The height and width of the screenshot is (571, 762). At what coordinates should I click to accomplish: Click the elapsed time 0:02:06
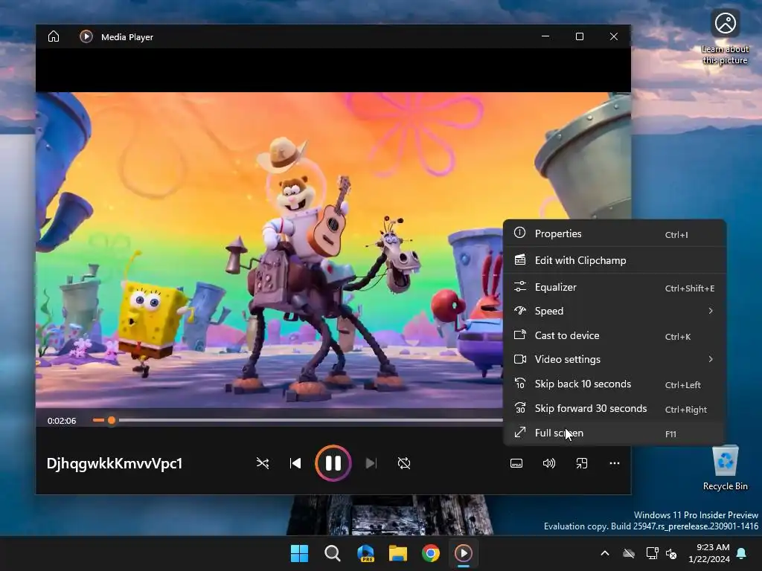click(x=62, y=421)
